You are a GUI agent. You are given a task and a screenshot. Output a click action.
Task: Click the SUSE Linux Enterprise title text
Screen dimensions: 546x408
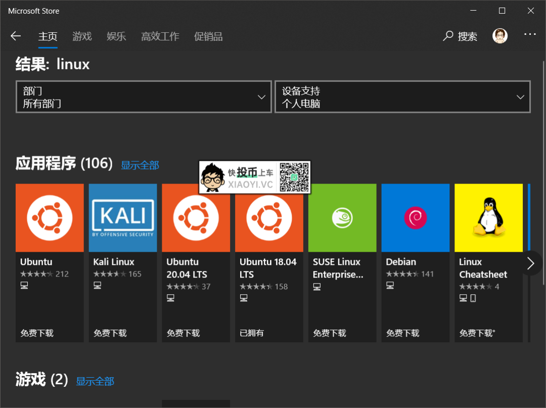[x=338, y=268]
